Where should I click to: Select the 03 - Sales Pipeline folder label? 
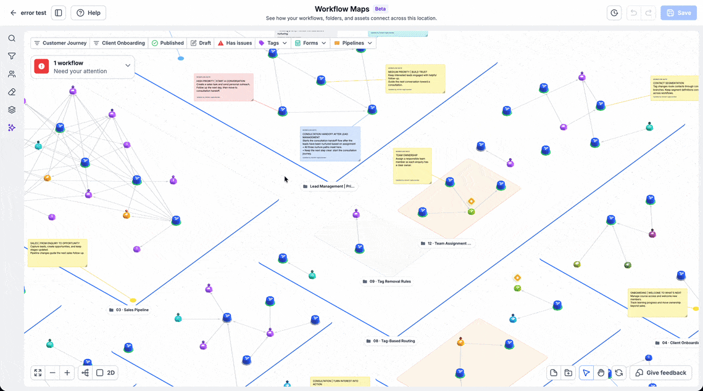[129, 310]
